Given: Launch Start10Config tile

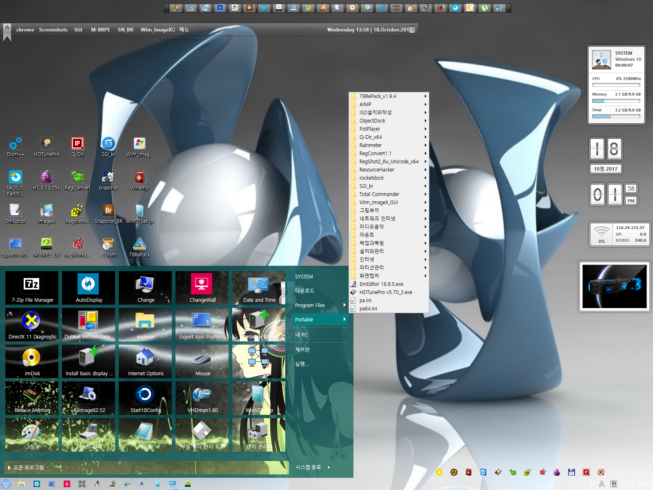Looking at the screenshot, I should point(146,398).
